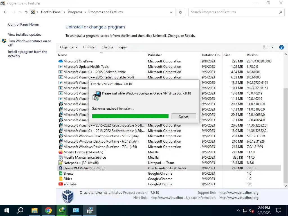This screenshot has height=216, width=288.
Task: Click the Refresh button in address bar
Action: click(180, 12)
